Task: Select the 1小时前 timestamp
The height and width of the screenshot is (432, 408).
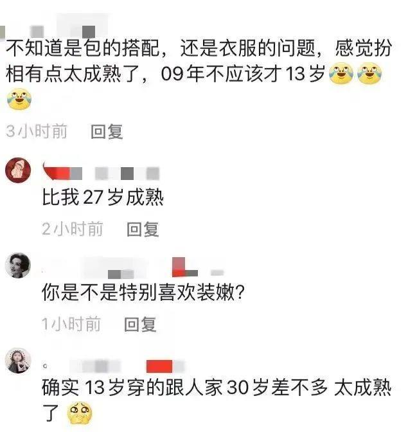Action: [71, 324]
